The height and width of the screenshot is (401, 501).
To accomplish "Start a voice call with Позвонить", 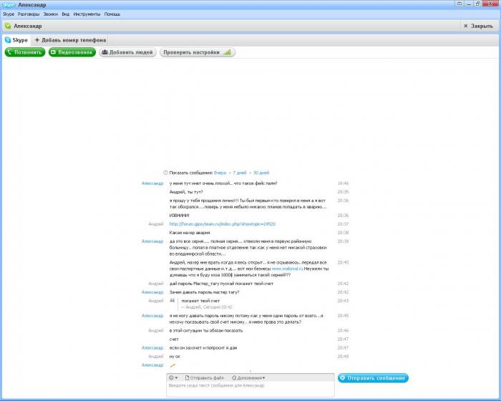I will [x=25, y=52].
